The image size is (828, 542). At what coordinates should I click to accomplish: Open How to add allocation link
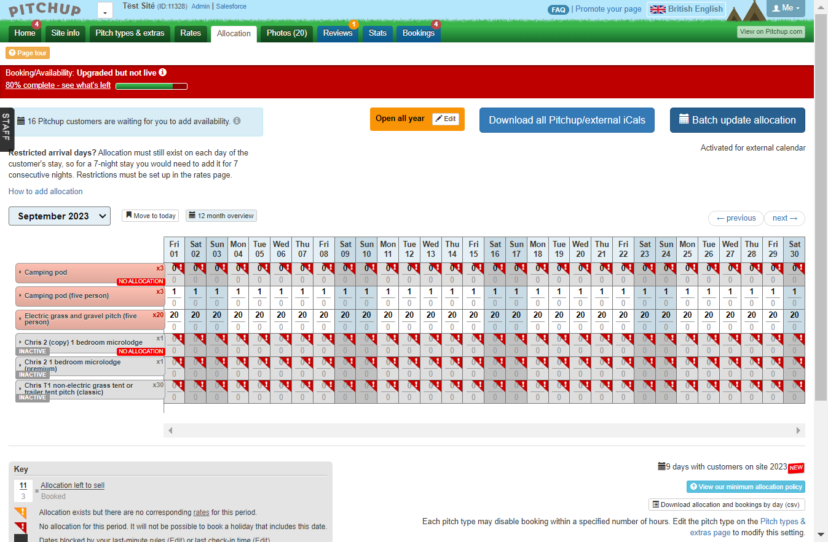[x=45, y=192]
